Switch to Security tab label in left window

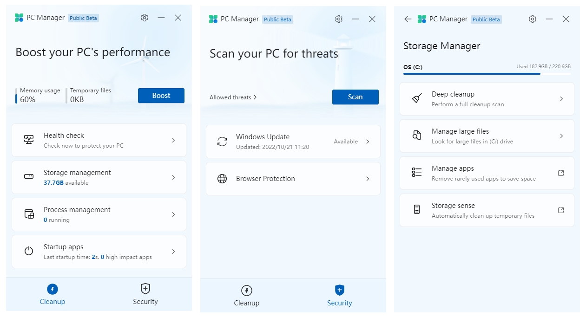click(x=145, y=302)
